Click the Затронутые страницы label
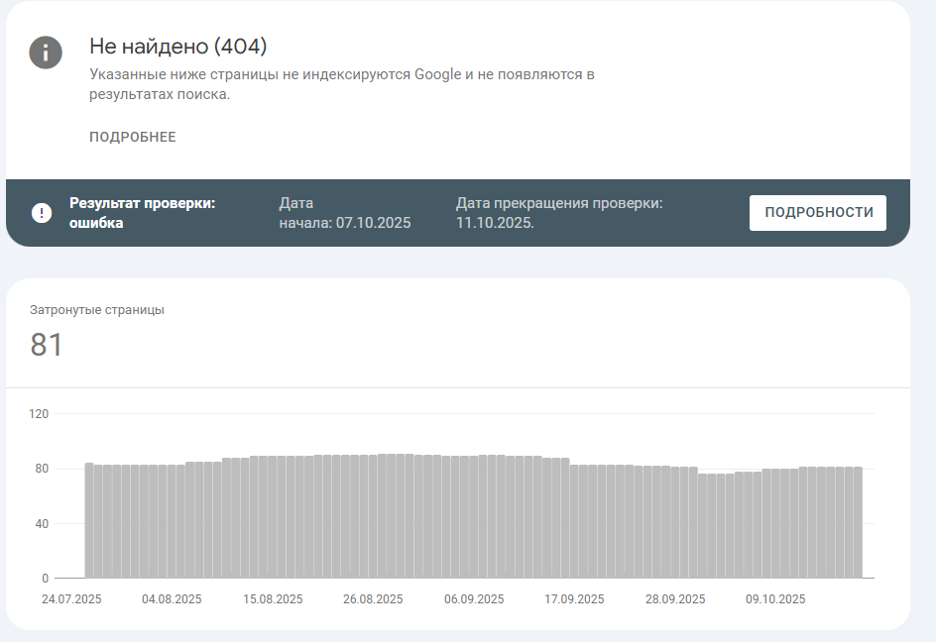This screenshot has width=936, height=642. pos(97,310)
